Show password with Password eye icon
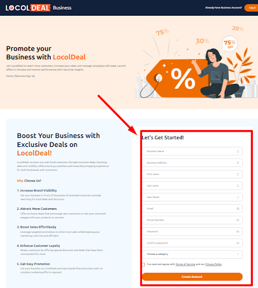 coord(238,232)
